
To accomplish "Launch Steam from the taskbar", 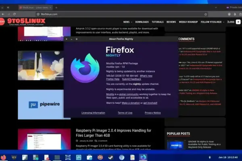I will [x=111, y=157].
